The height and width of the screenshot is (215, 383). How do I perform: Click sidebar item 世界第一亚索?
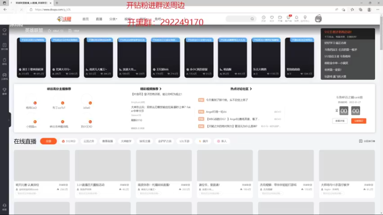point(333,70)
